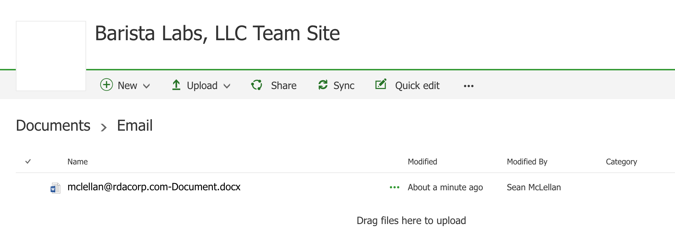This screenshot has width=675, height=247.
Task: Click the Quick edit toolbar label
Action: pos(417,85)
